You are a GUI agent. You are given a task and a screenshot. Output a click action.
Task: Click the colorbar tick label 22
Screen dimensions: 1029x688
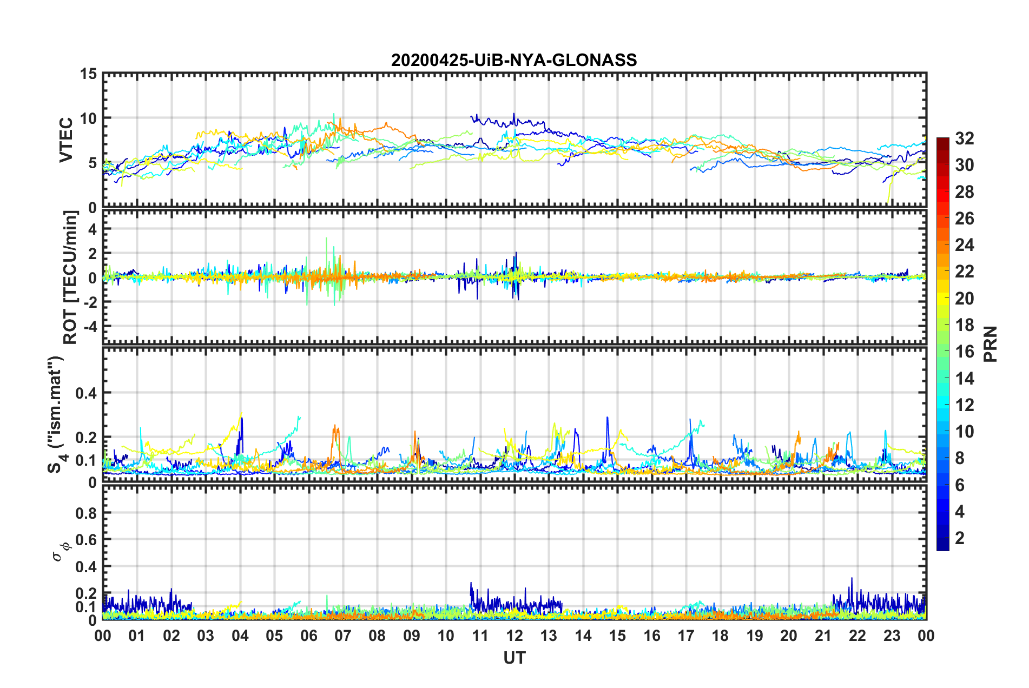click(x=964, y=272)
